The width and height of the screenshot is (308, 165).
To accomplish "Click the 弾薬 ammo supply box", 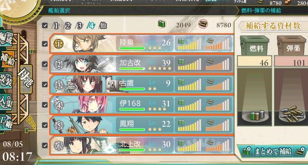I will coord(291,45).
